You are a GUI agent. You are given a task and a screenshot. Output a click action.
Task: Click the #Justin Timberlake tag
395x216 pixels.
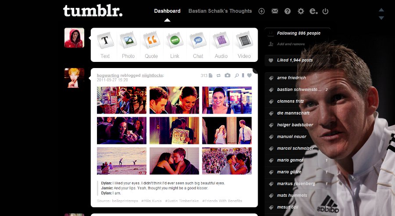coord(182,201)
